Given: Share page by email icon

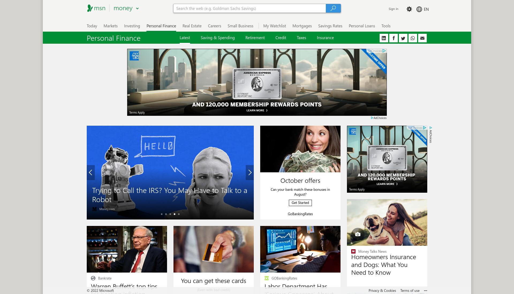Looking at the screenshot, I should click(422, 38).
